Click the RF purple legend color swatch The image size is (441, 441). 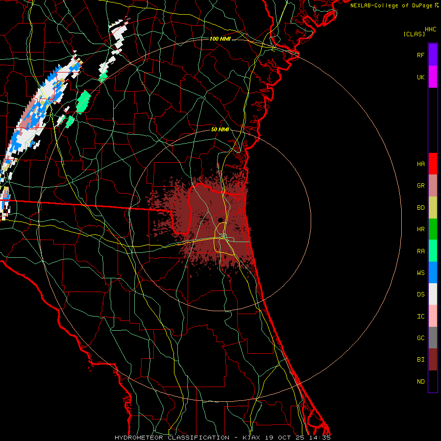433,55
